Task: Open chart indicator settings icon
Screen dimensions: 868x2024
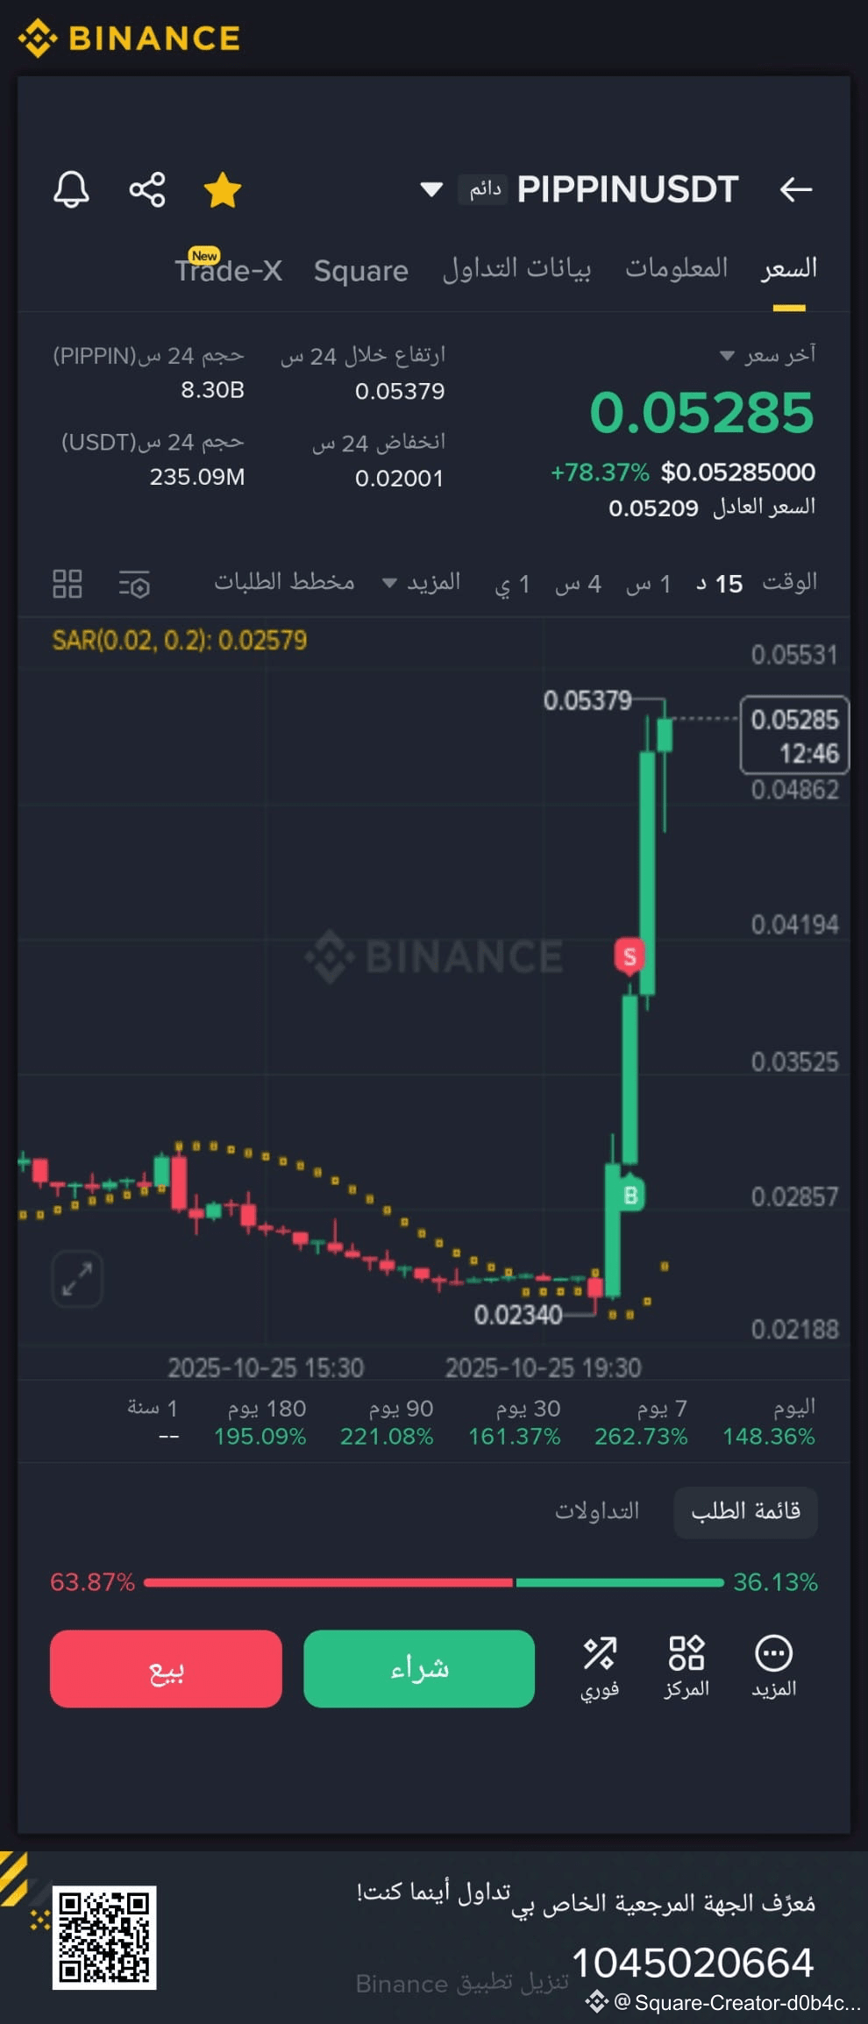Action: [134, 584]
